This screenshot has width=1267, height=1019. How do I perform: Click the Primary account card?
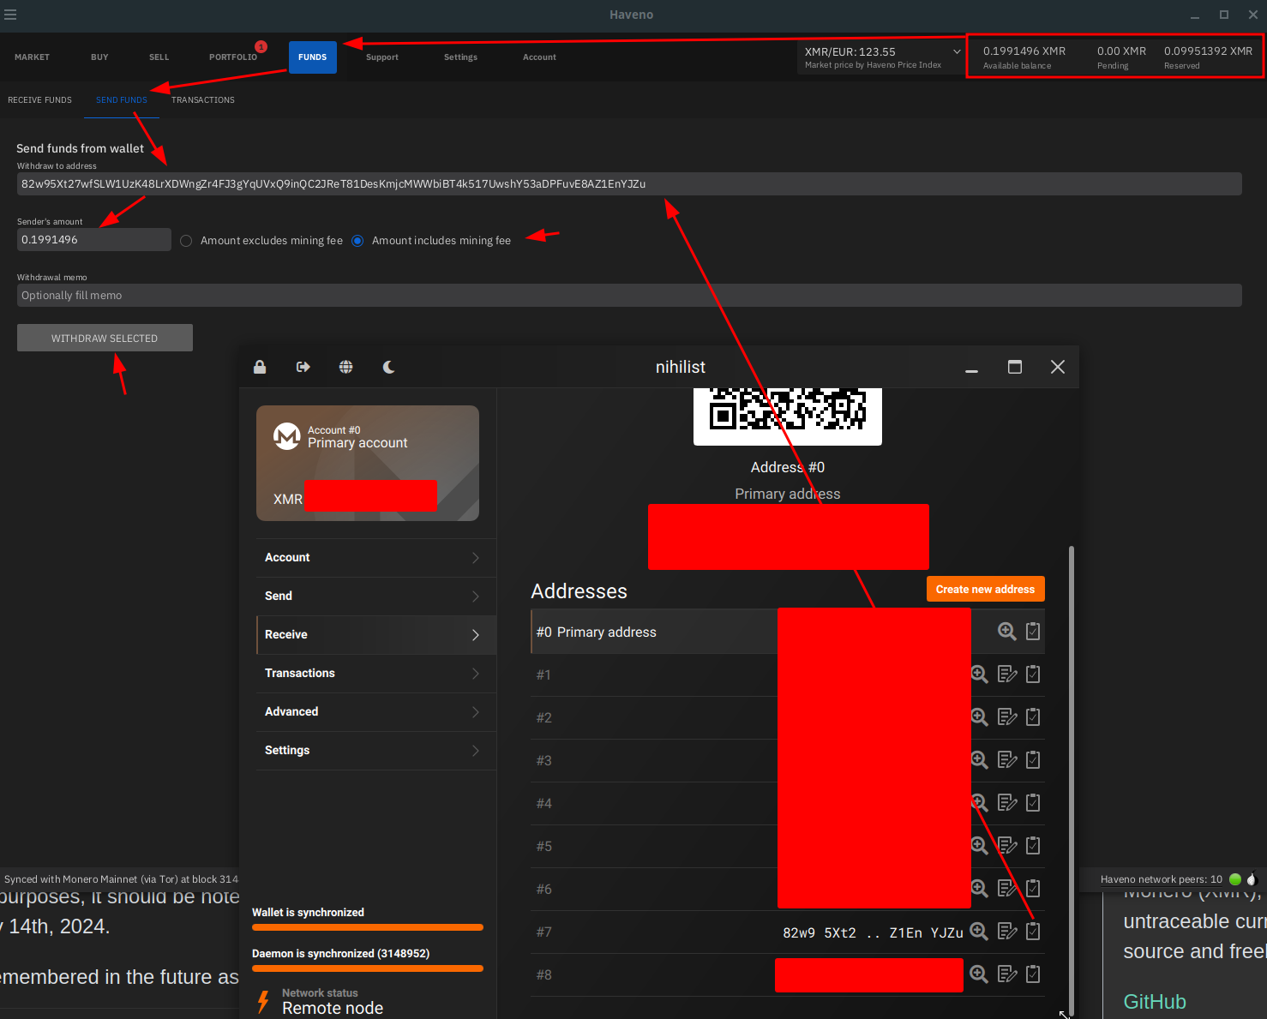tap(368, 463)
